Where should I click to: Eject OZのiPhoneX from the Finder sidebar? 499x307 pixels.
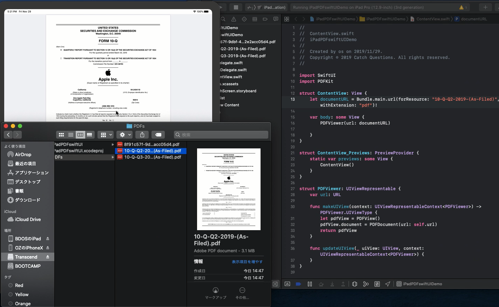tap(48, 248)
